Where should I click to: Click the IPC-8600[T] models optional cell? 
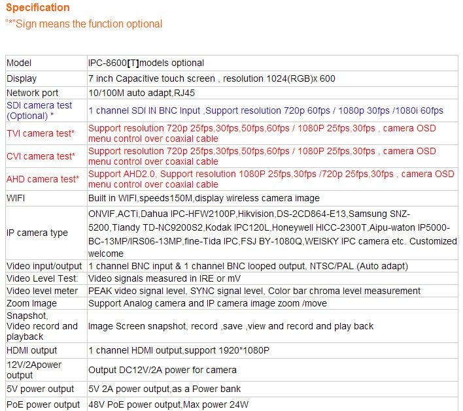pyautogui.click(x=146, y=63)
